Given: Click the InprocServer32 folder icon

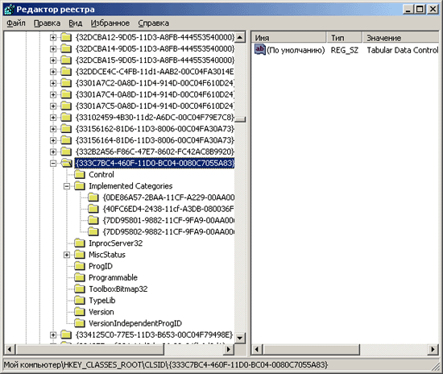Looking at the screenshot, I should point(80,243).
